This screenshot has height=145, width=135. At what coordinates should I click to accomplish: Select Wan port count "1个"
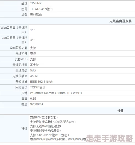[33, 30]
